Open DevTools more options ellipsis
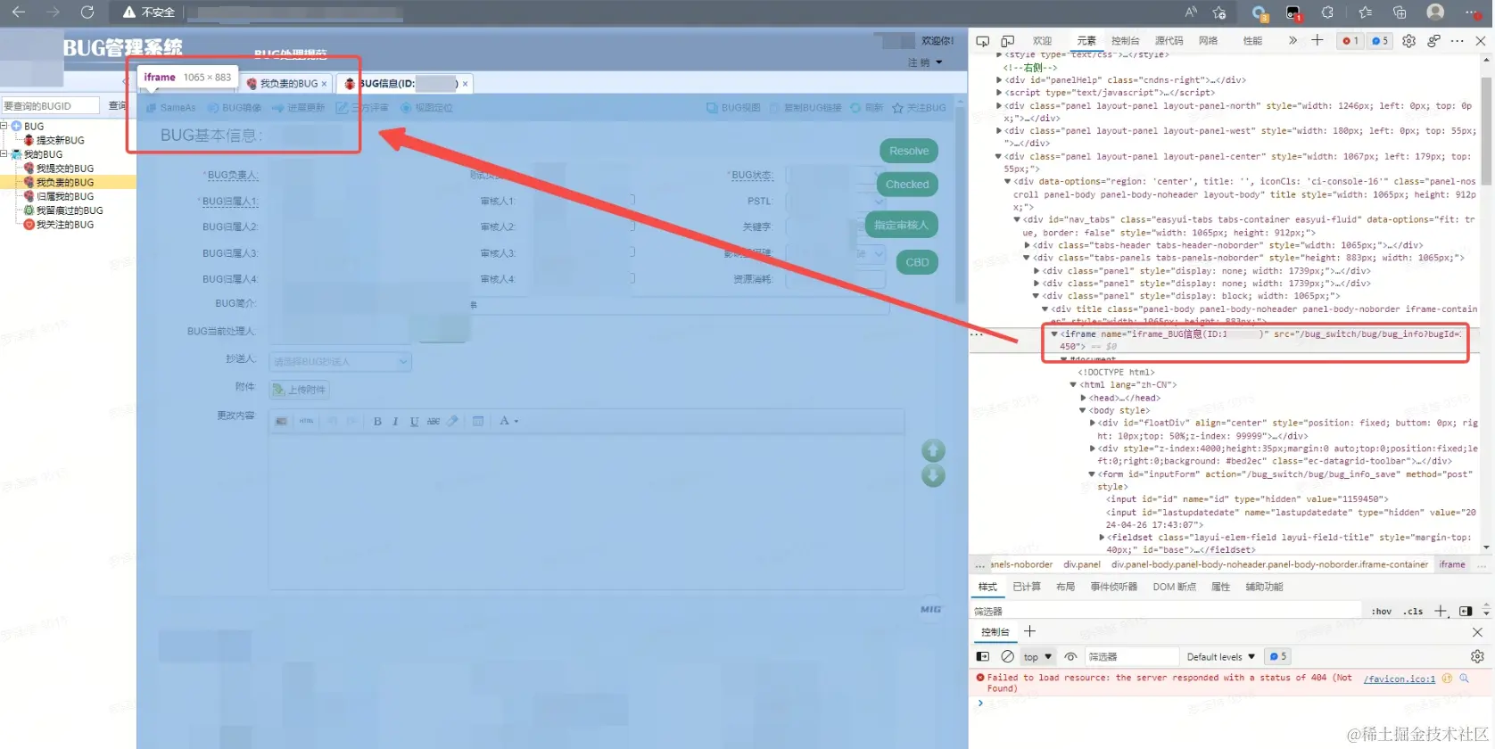This screenshot has width=1495, height=749. 1458,41
